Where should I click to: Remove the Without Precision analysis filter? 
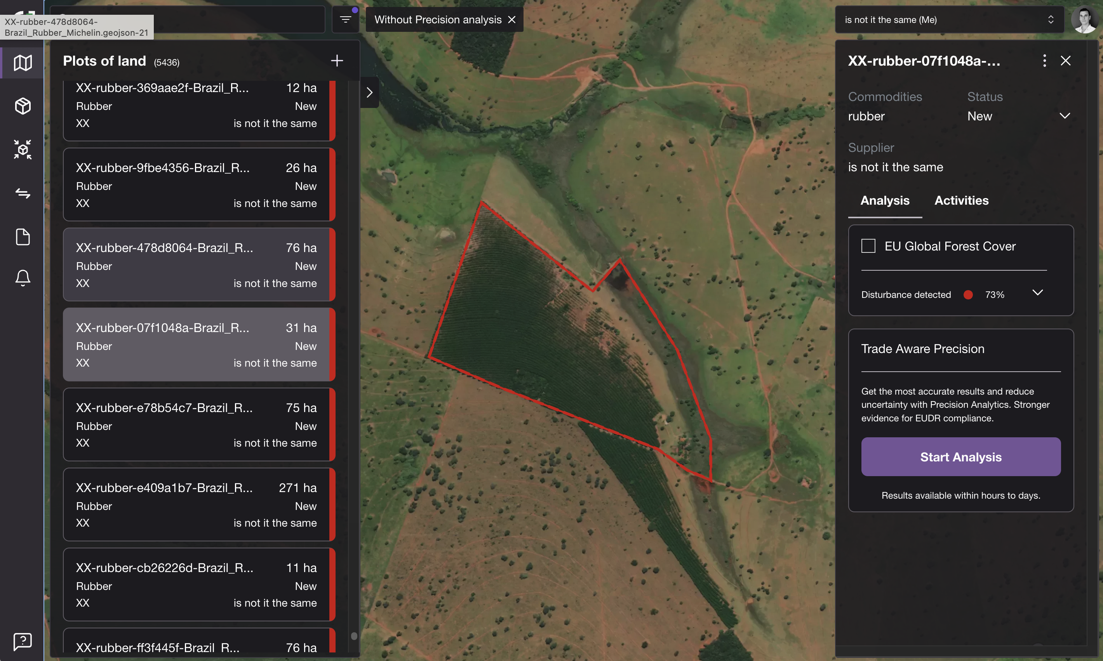511,19
